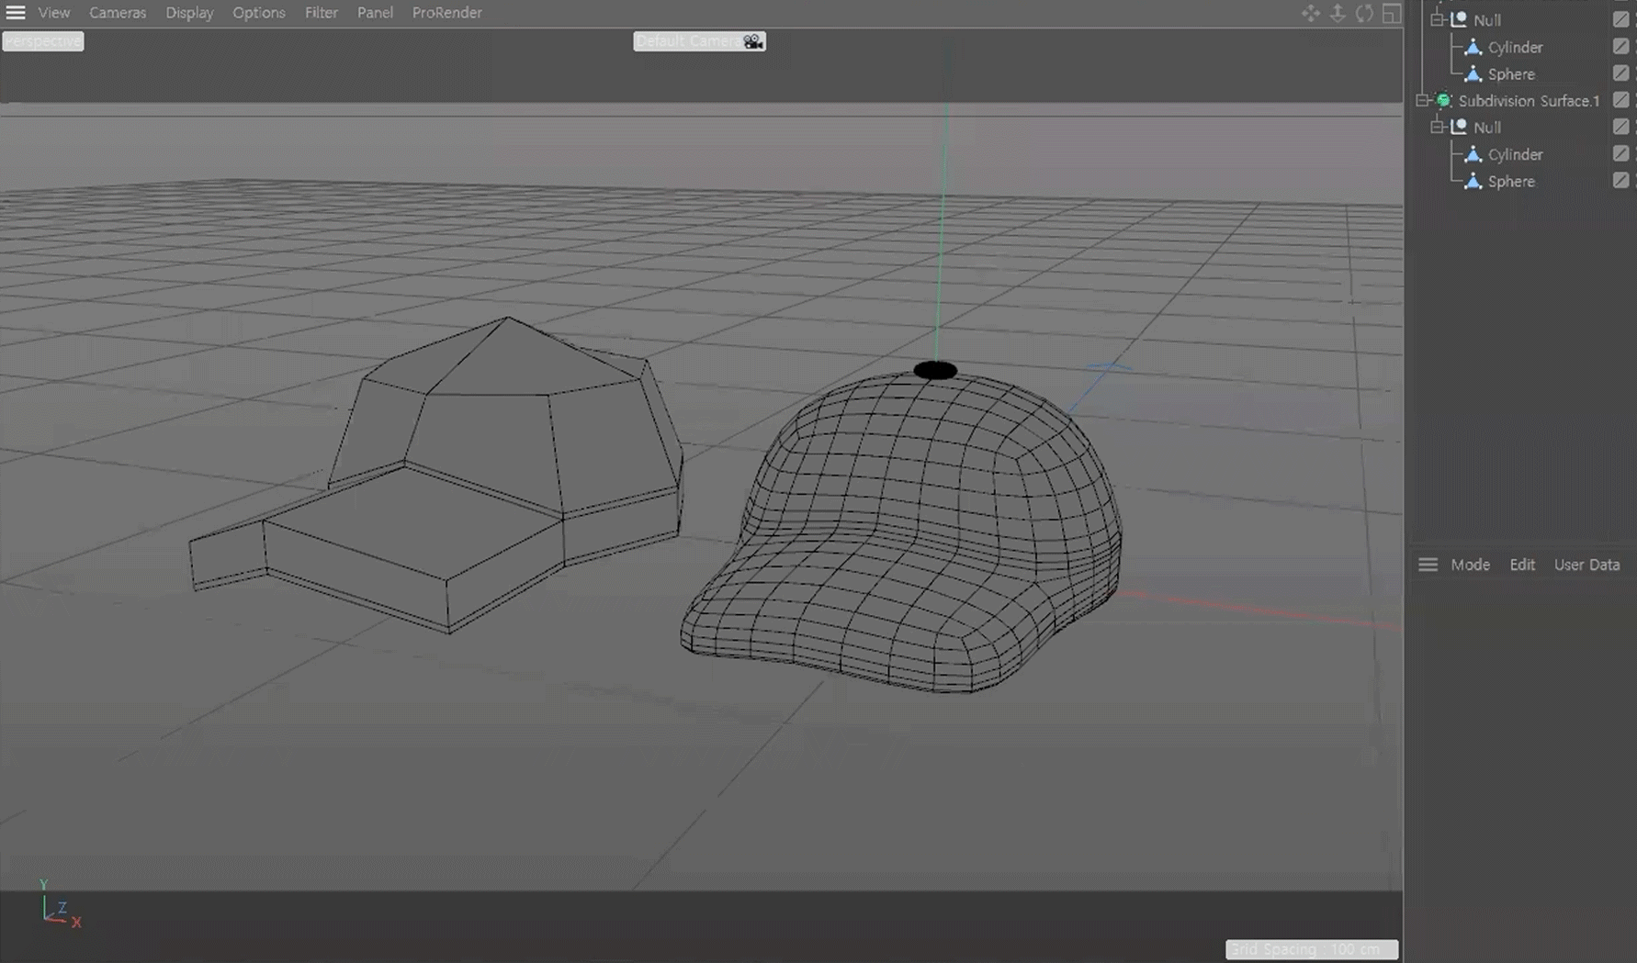Toggle the layer box for the bottom Cylinder
Image resolution: width=1637 pixels, height=963 pixels.
click(x=1620, y=153)
